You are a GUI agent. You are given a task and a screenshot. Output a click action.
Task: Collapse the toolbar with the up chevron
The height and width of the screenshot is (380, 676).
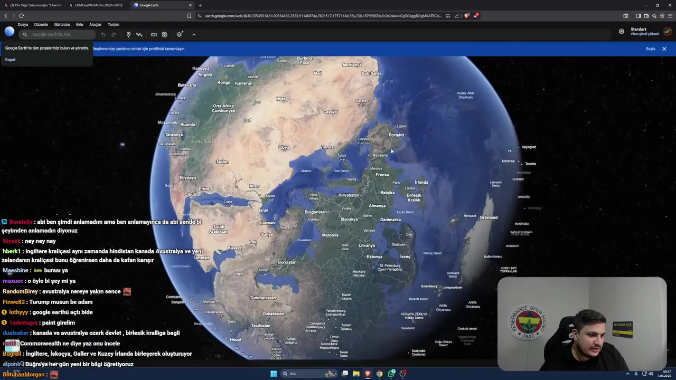pyautogui.click(x=194, y=34)
